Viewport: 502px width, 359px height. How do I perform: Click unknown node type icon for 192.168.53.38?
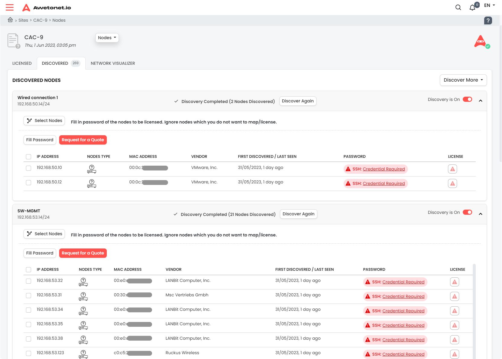coord(83,340)
